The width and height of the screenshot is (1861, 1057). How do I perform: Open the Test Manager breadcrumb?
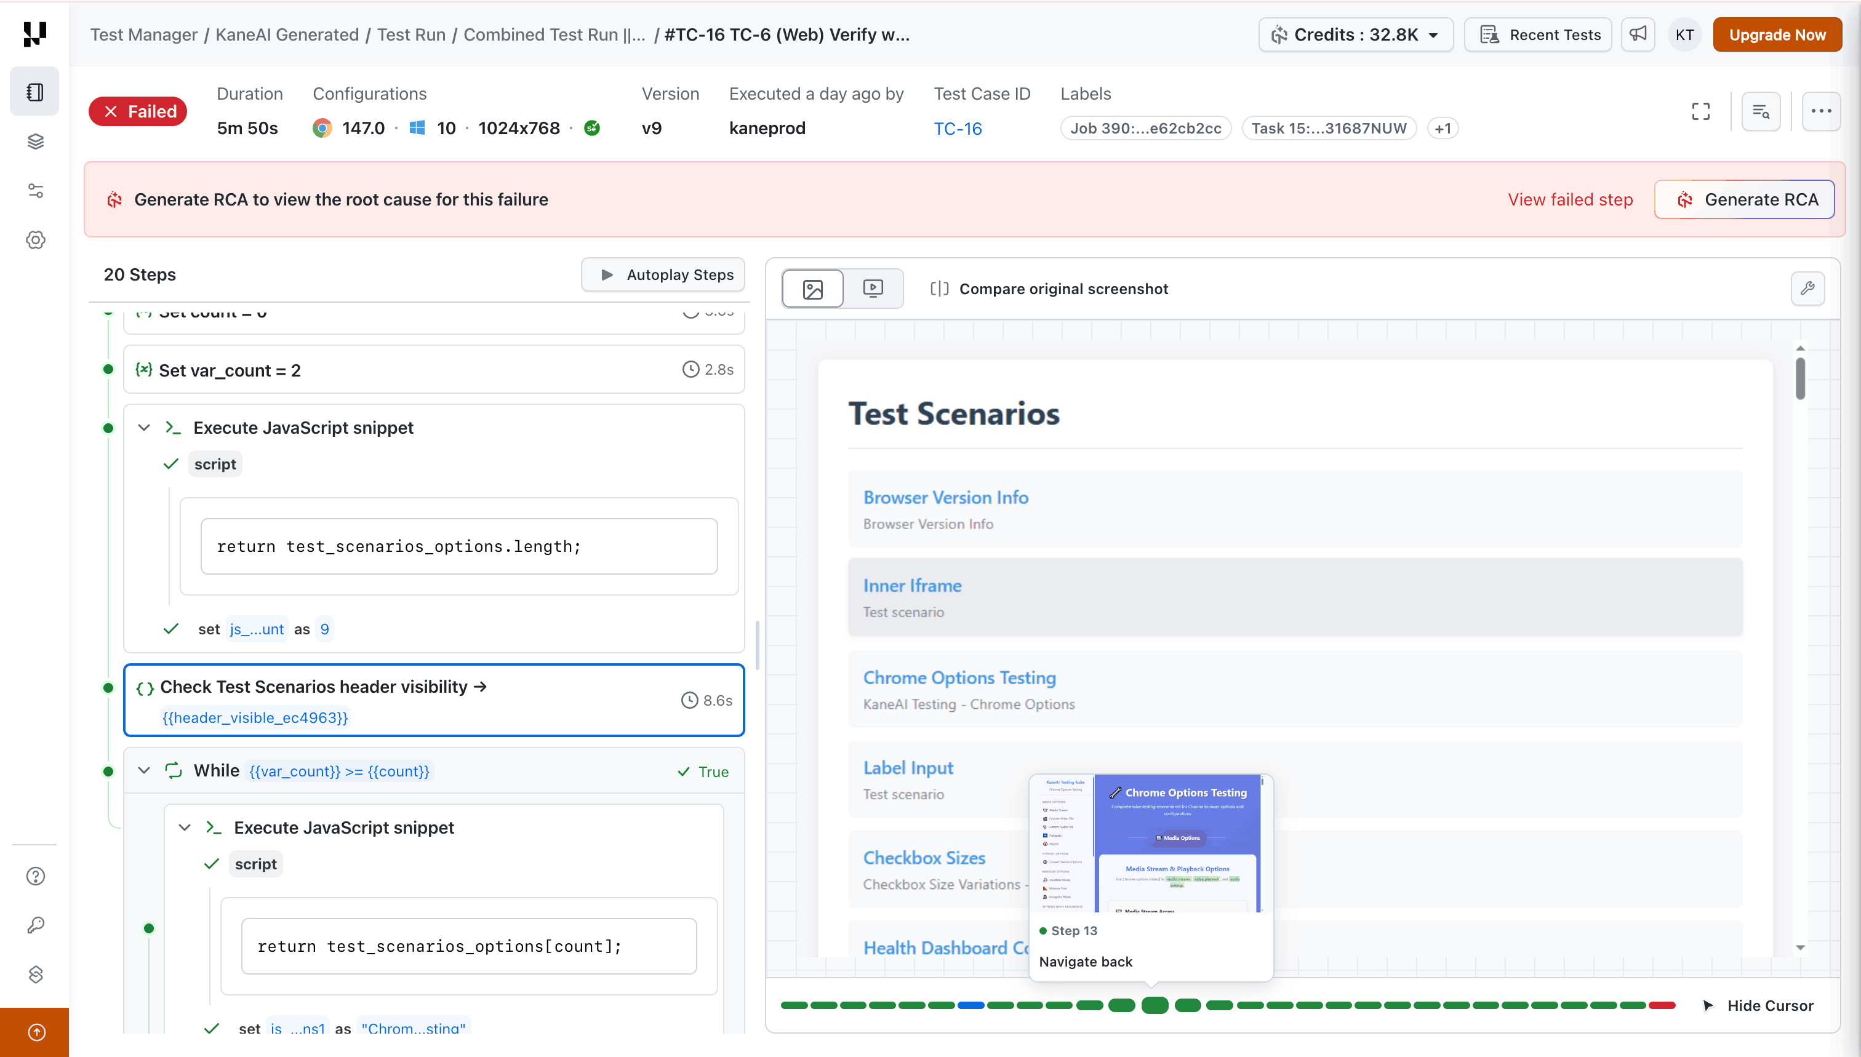pos(144,35)
